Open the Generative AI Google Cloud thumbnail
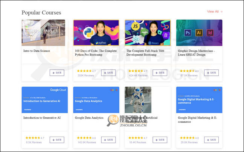Screen dimensions: 244x152 pos(45,100)
